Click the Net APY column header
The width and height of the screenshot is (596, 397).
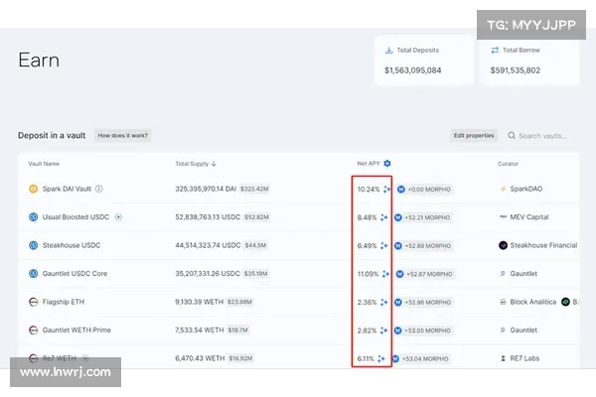click(x=369, y=164)
